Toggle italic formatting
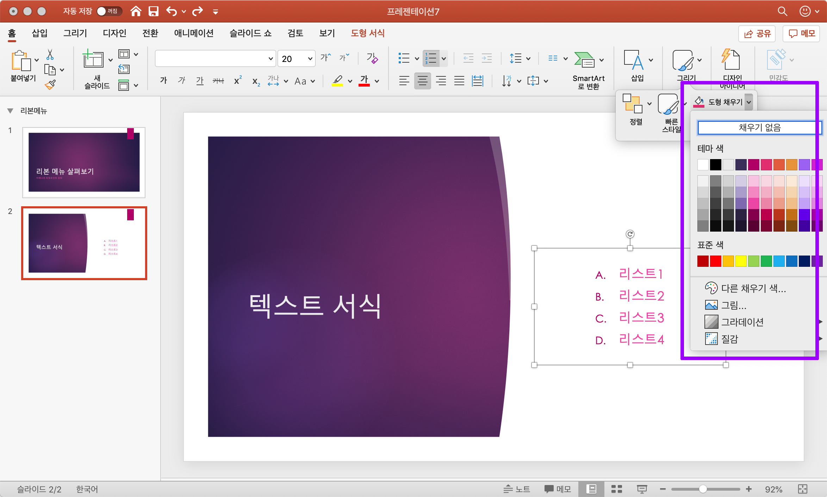This screenshot has width=827, height=497. coord(181,81)
